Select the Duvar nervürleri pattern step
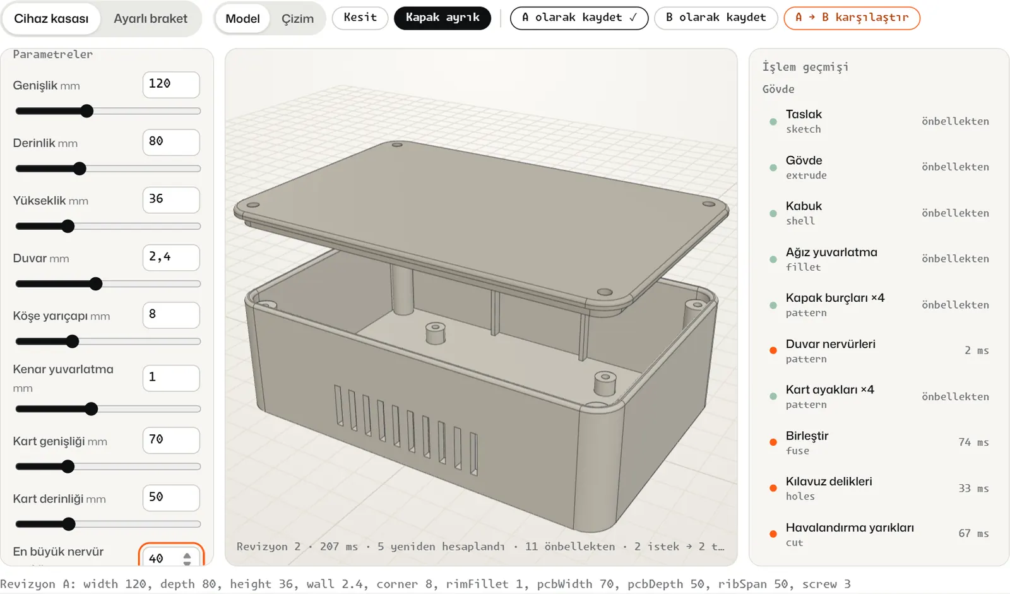The width and height of the screenshot is (1010, 594). pyautogui.click(x=879, y=351)
